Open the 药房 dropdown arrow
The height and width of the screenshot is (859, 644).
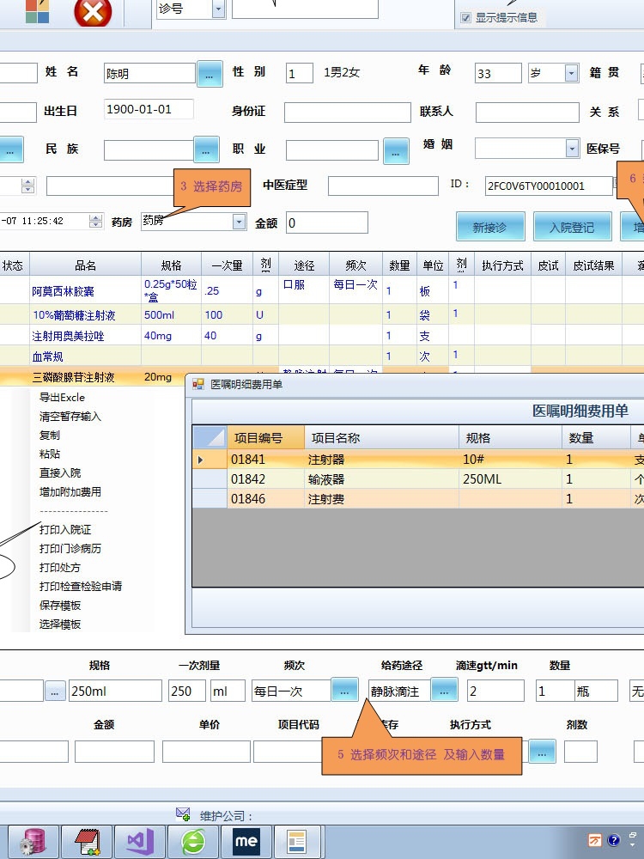(x=239, y=222)
